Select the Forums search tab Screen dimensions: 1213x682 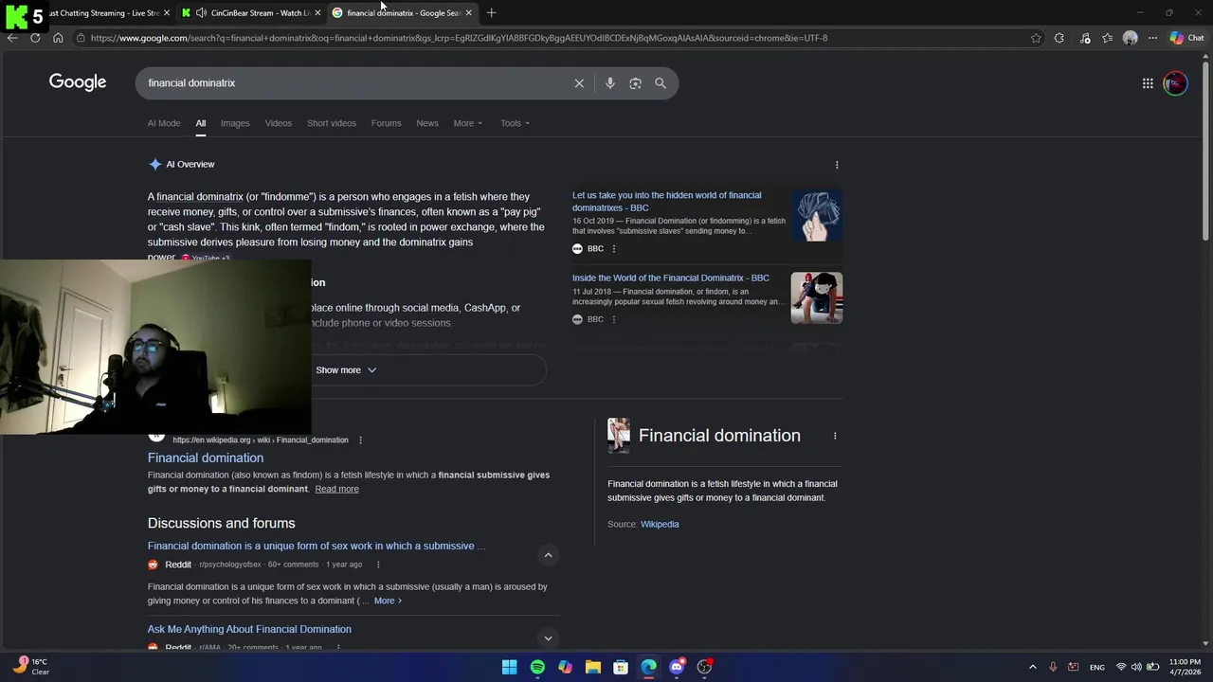(386, 123)
